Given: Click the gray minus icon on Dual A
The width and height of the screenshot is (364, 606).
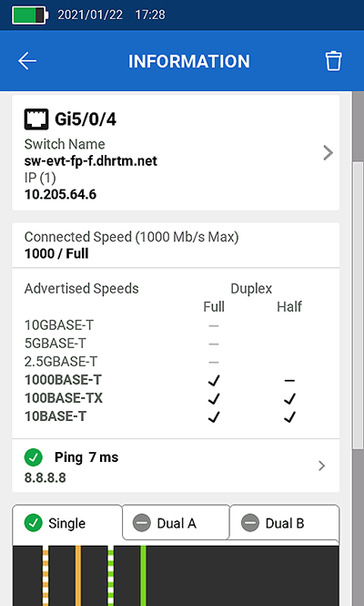Looking at the screenshot, I should (142, 523).
